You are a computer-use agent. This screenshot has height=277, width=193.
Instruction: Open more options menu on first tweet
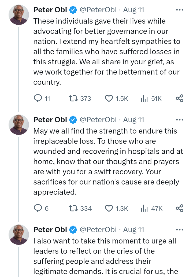pyautogui.click(x=179, y=10)
